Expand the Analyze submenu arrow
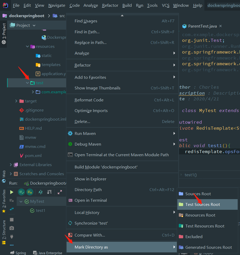The width and height of the screenshot is (240, 255). coord(174,53)
